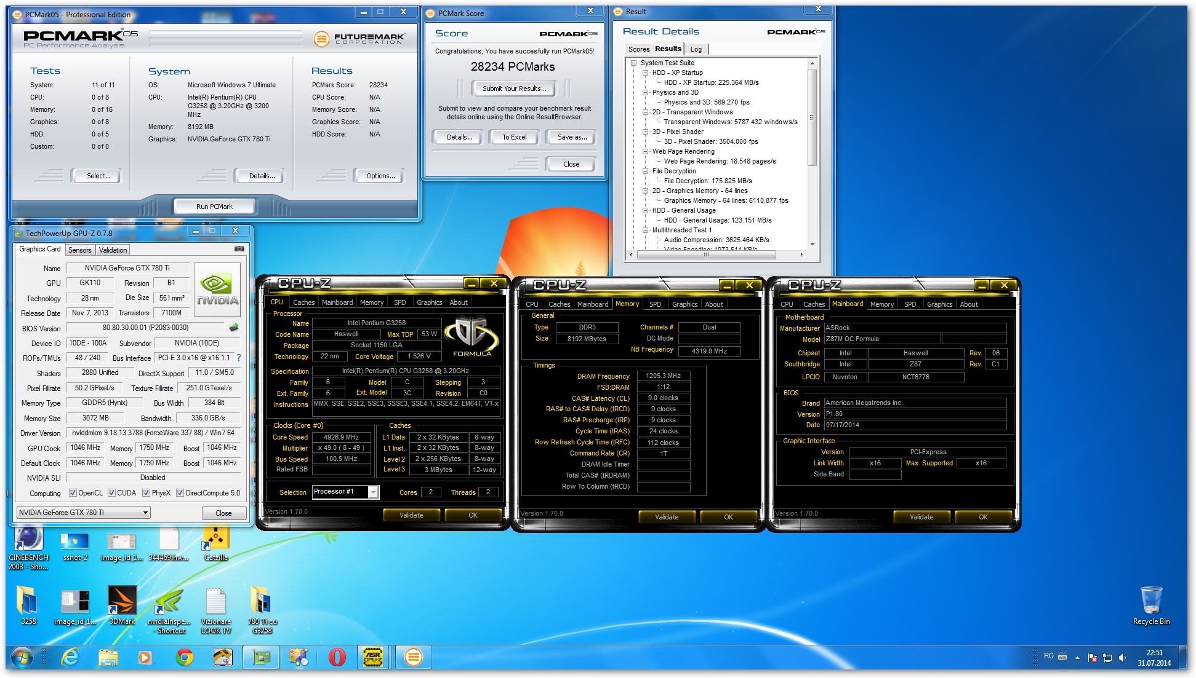Open Google Chrome from the taskbar

click(184, 657)
